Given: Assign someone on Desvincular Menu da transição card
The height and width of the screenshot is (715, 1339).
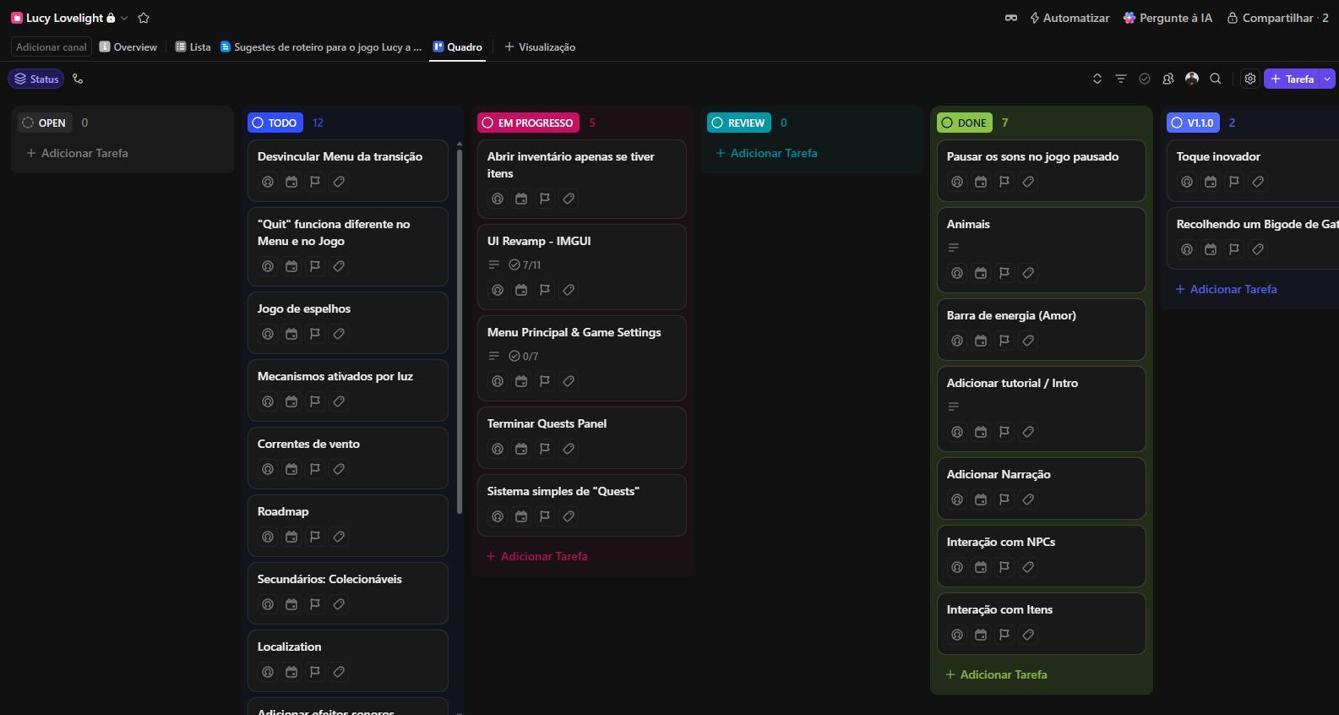Looking at the screenshot, I should click(268, 182).
